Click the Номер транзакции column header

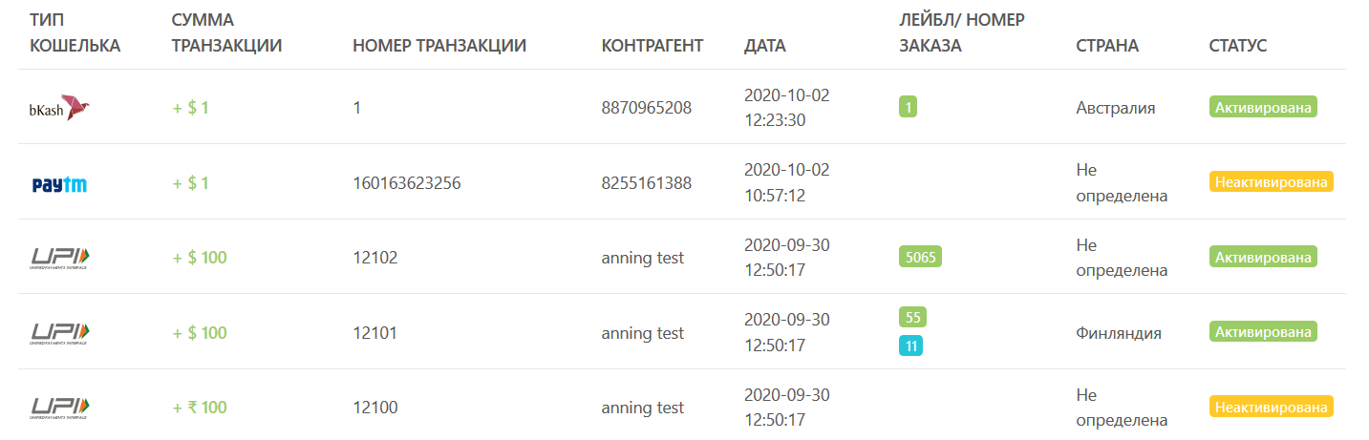[x=439, y=46]
